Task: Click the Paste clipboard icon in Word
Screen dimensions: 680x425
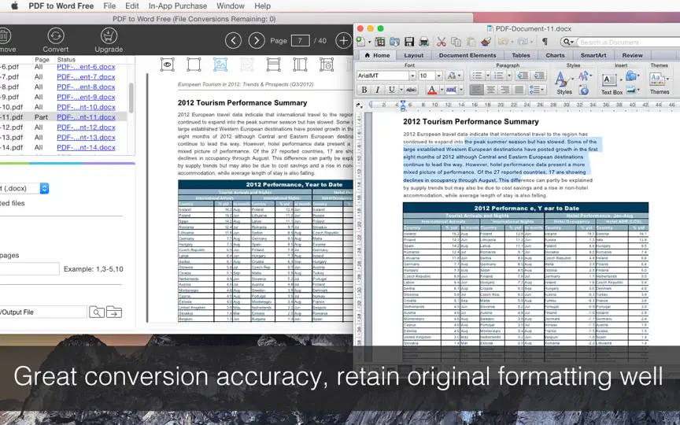Action: (471, 42)
